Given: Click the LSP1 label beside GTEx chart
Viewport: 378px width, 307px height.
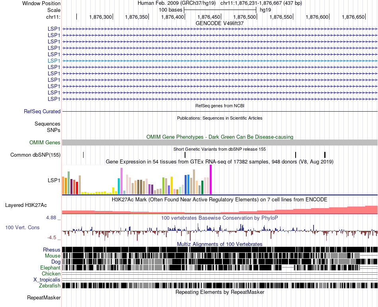Looking at the screenshot, I should point(54,180).
